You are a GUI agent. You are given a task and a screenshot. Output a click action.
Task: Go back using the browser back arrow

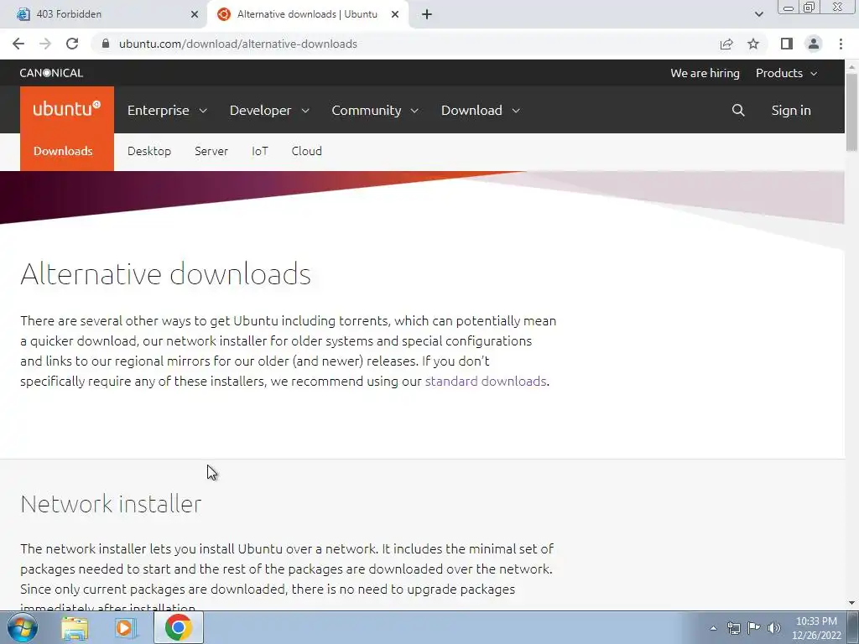18,44
